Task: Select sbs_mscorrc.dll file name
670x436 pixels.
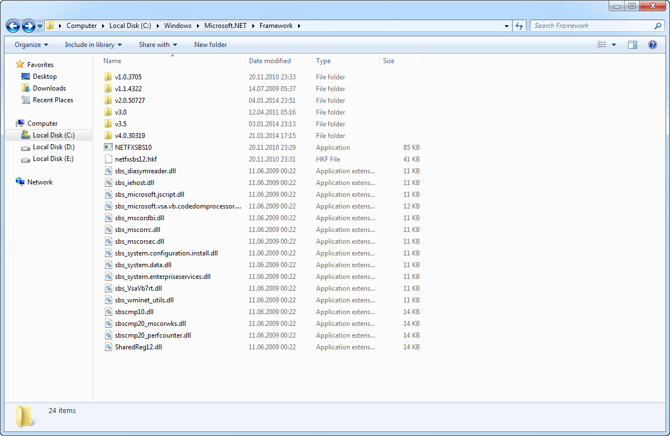Action: pos(138,229)
